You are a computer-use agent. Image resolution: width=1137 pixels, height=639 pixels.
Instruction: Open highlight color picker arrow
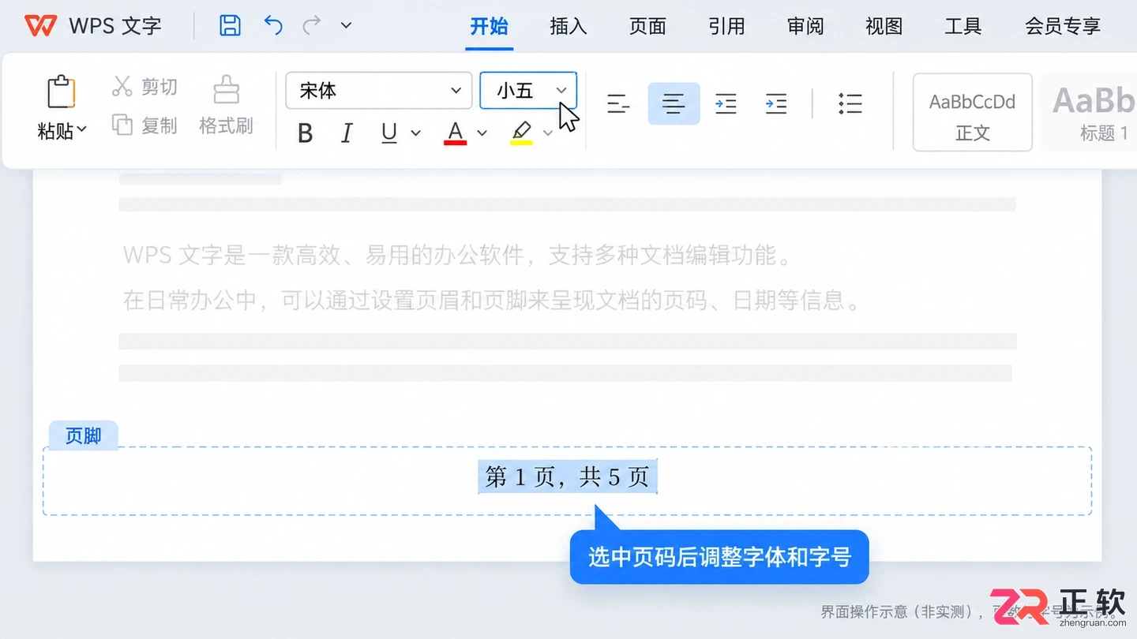click(548, 133)
